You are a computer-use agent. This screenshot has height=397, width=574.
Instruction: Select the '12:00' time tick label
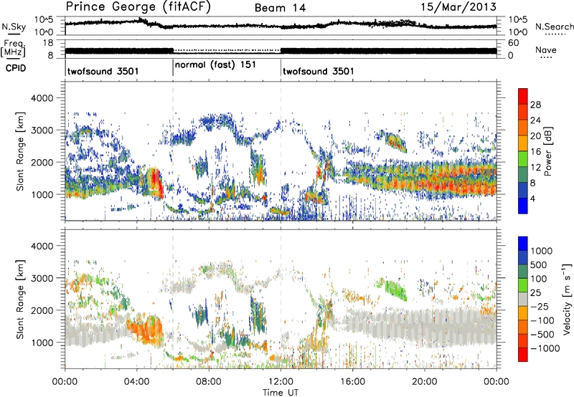pos(281,382)
